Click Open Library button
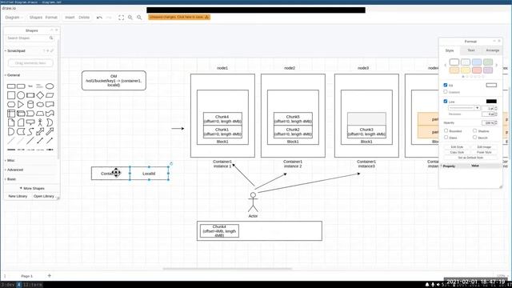512x288 pixels. coord(43,196)
